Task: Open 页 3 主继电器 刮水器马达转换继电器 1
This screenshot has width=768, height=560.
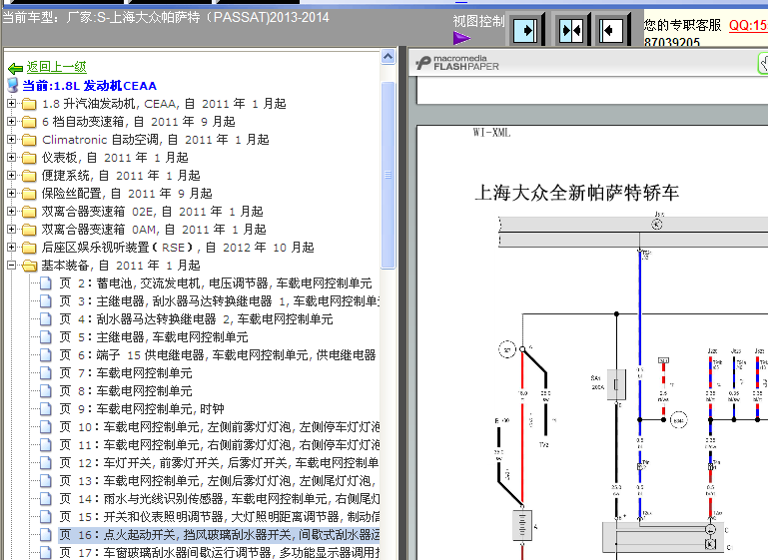Action: pos(219,301)
